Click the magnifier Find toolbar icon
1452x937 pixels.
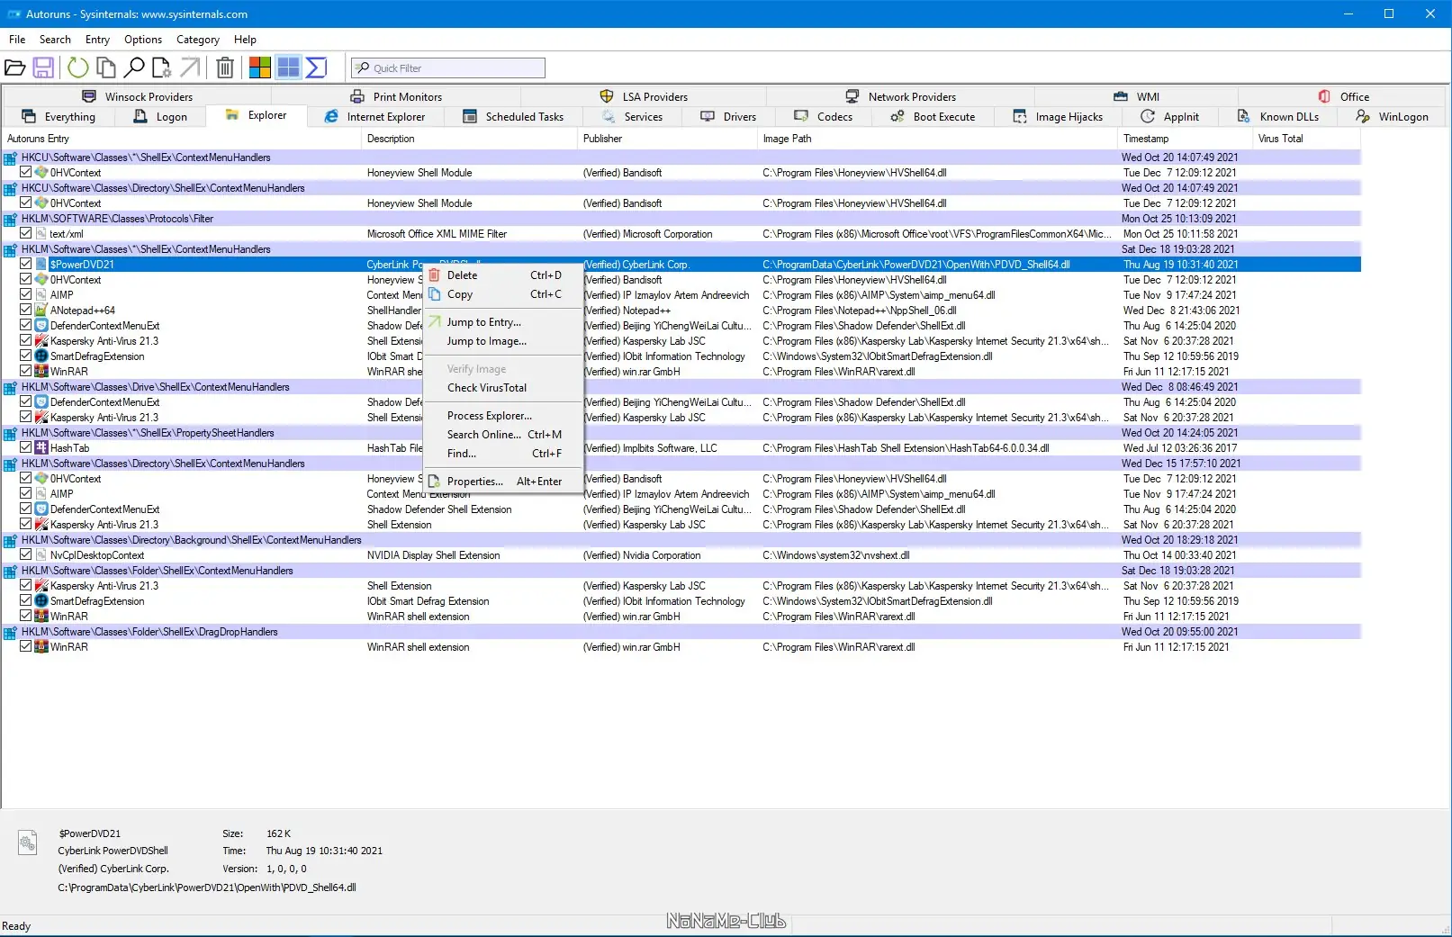(x=134, y=68)
